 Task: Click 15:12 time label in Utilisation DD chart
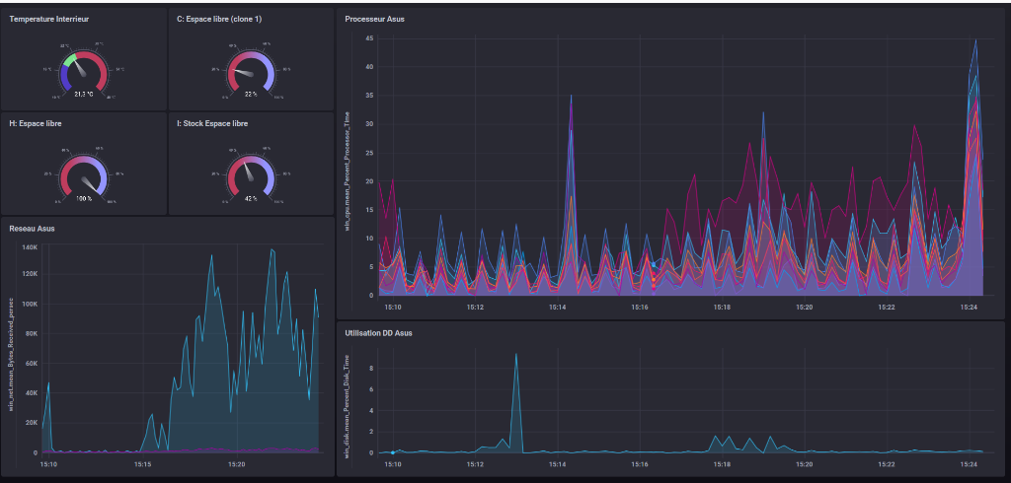click(x=475, y=463)
